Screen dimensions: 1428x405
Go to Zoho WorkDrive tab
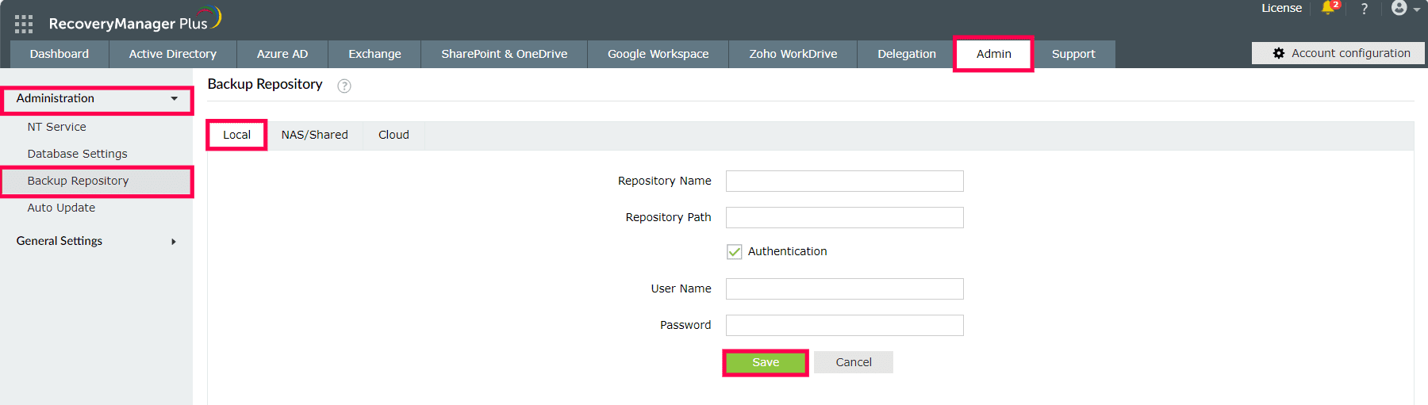coord(793,54)
